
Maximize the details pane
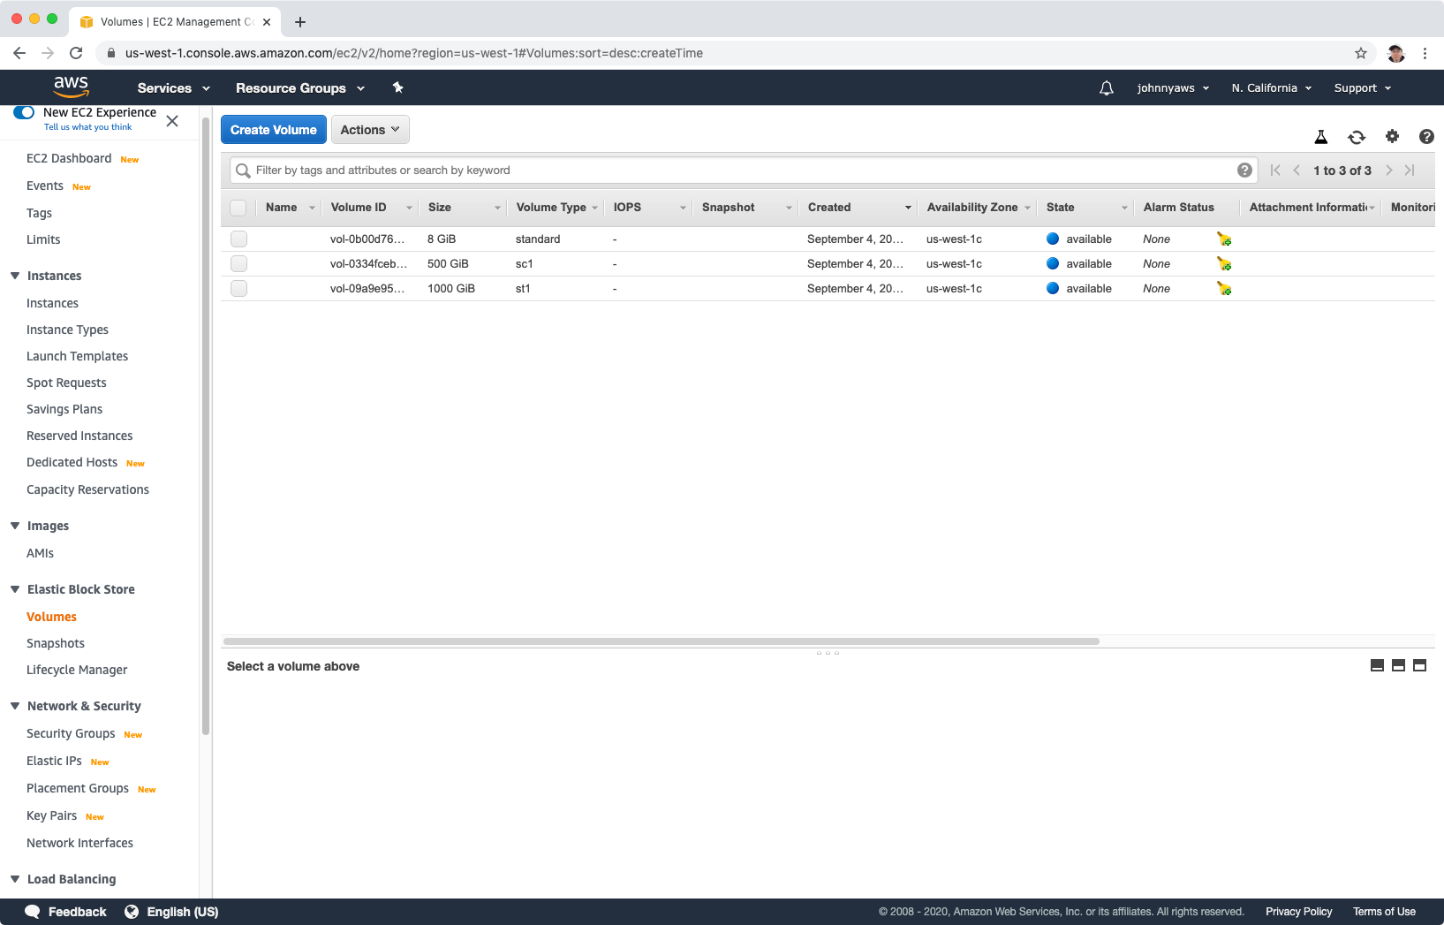tap(1419, 665)
